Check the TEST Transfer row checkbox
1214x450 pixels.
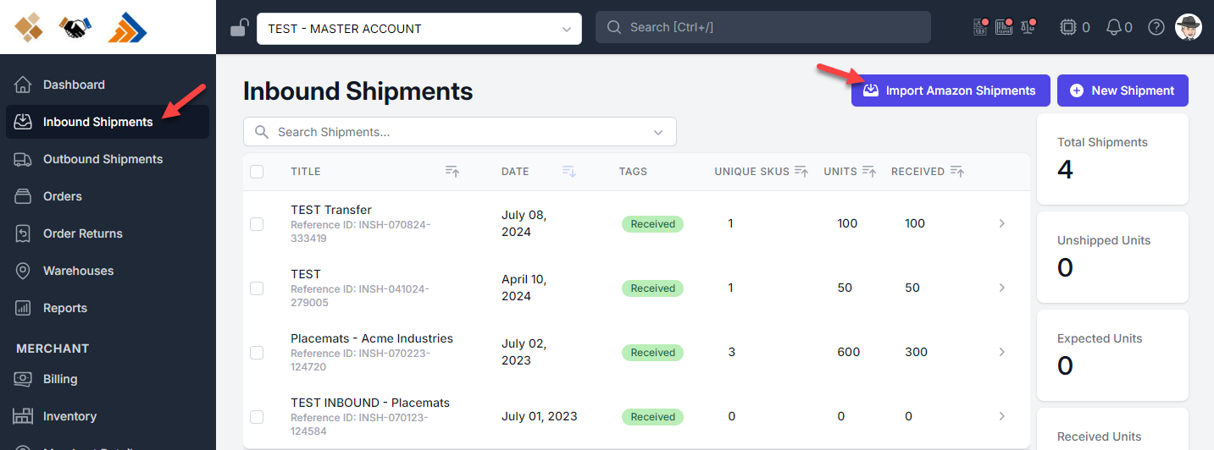(257, 224)
